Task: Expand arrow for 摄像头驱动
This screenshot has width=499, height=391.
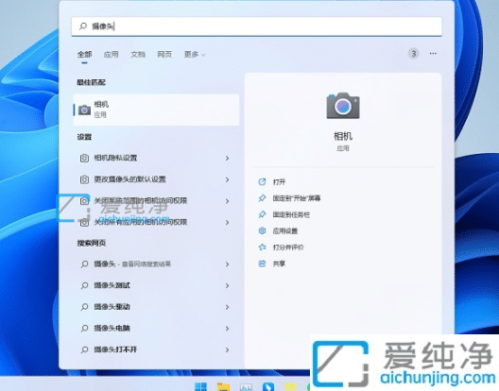Action: (x=227, y=307)
